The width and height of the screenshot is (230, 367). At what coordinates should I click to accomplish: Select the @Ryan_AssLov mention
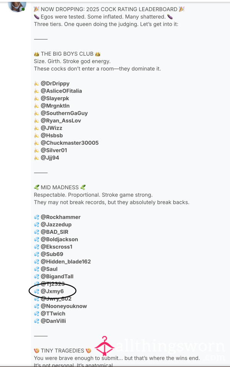pyautogui.click(x=61, y=121)
